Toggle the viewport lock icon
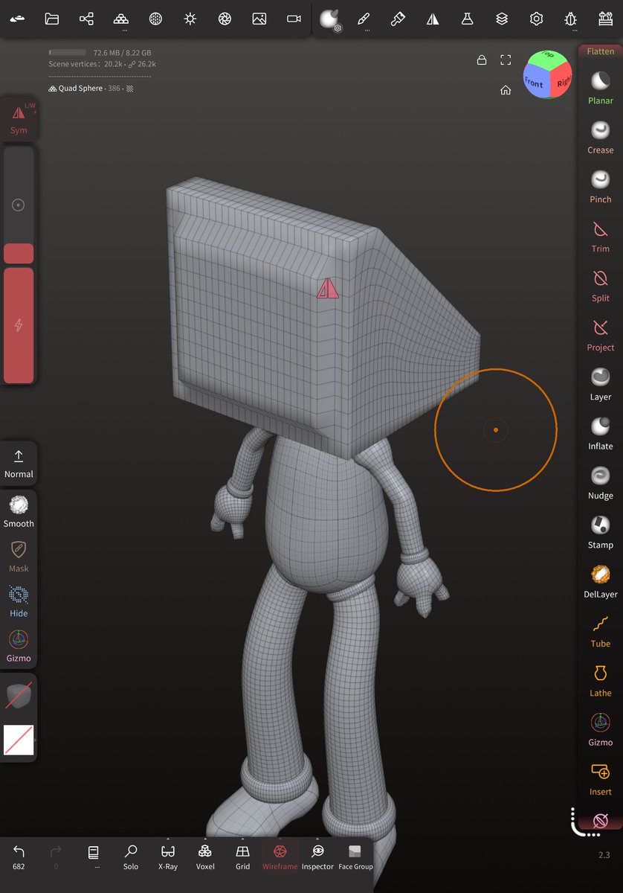Screen dimensions: 623x893 (482, 60)
